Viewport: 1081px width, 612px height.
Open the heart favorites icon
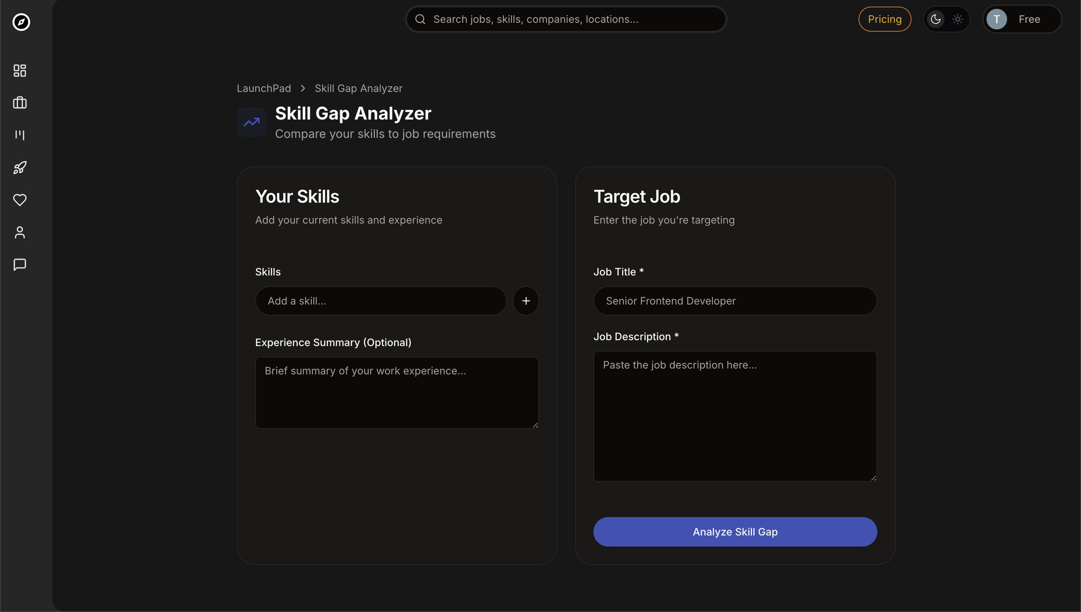20,200
